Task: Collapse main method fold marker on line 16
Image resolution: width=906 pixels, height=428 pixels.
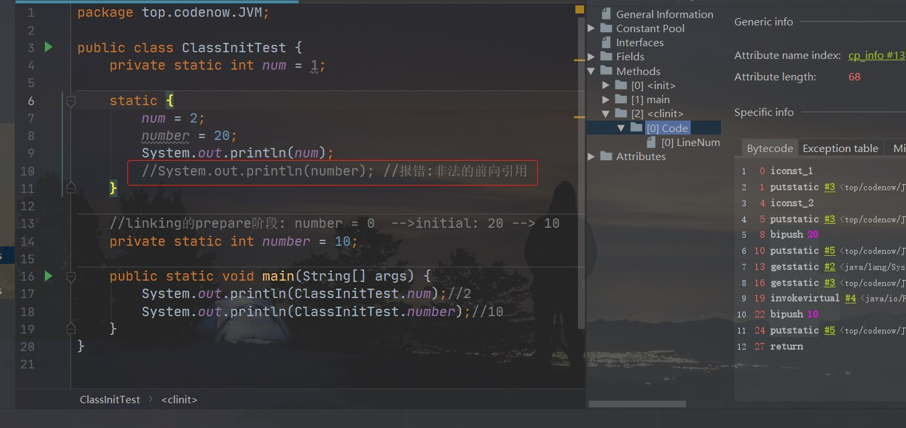Action: 70,277
